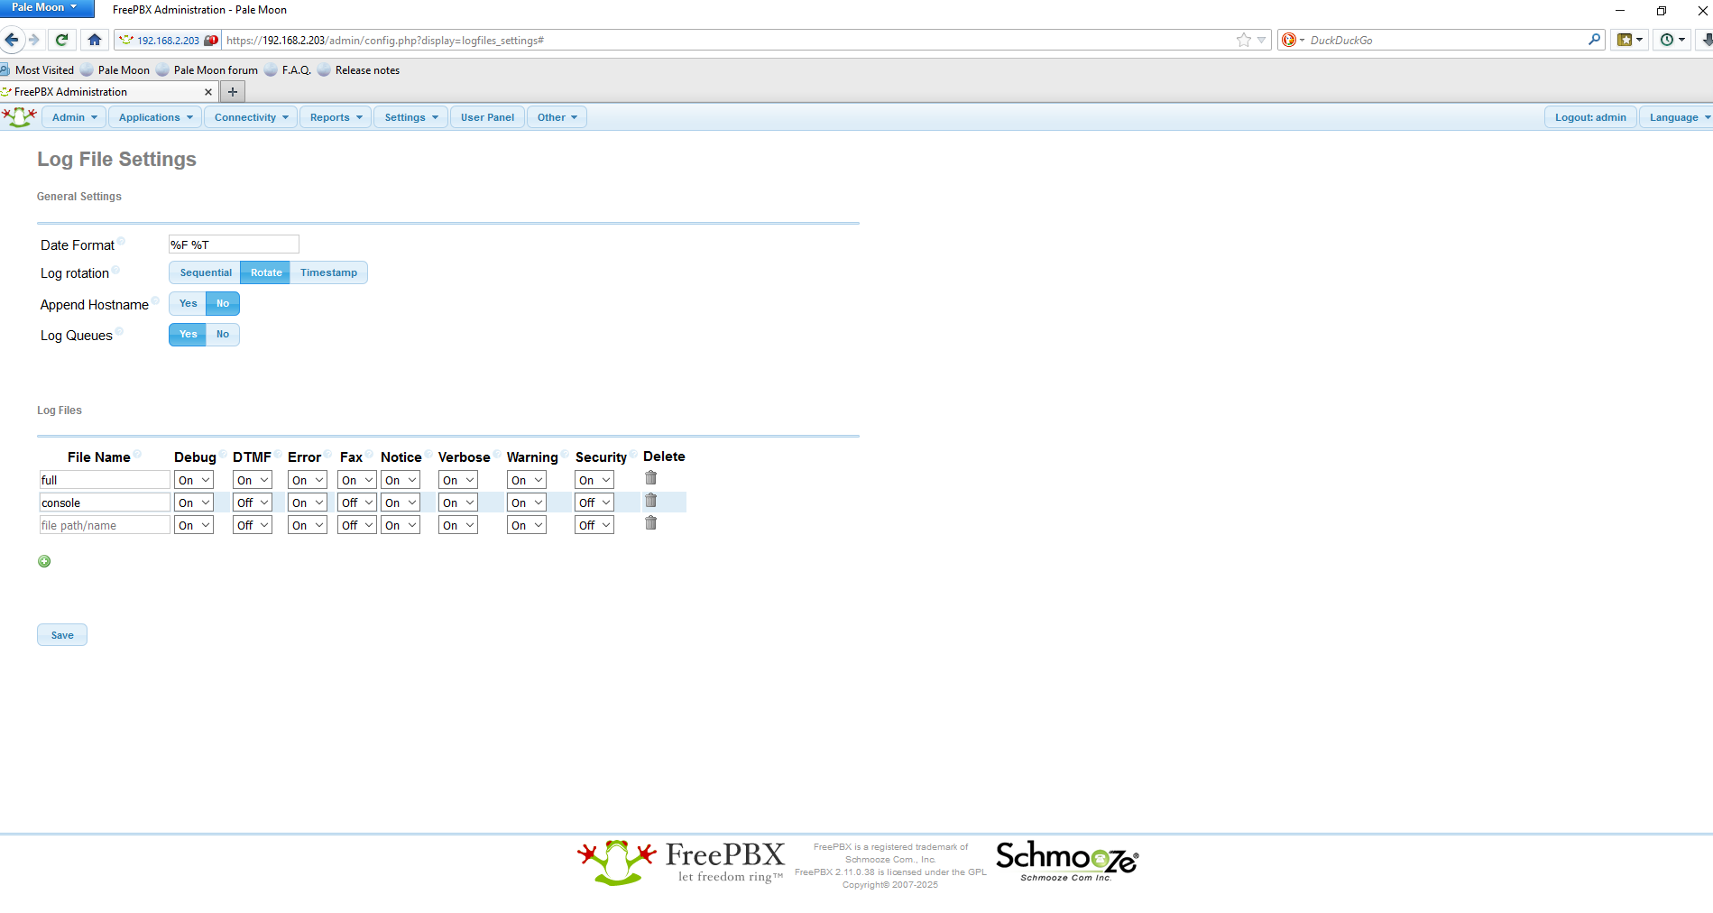The image size is (1713, 913).
Task: Open Verbose dropdown for 'console' row
Action: point(458,503)
